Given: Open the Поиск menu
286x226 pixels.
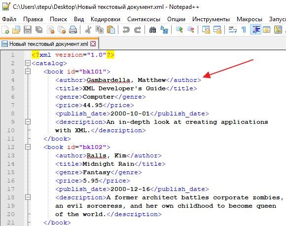Looking at the screenshot, I should [58, 19].
